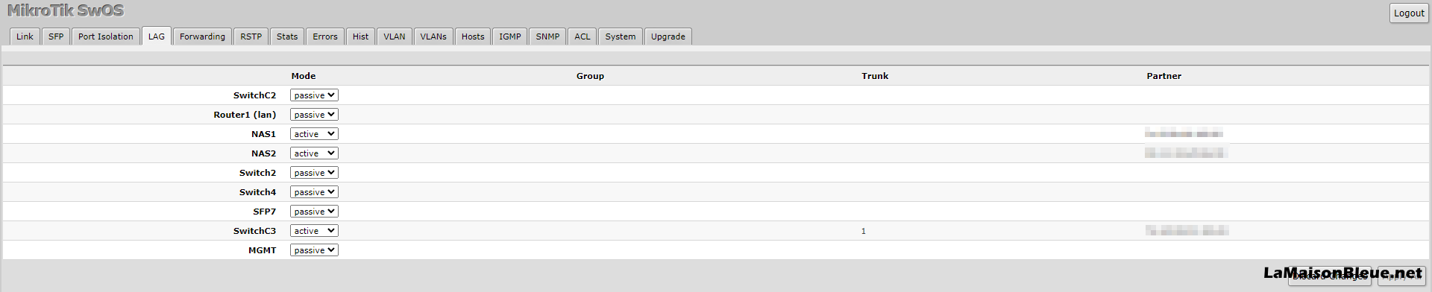Expand the SFP7 mode selector
This screenshot has height=292, width=1432.
(314, 212)
